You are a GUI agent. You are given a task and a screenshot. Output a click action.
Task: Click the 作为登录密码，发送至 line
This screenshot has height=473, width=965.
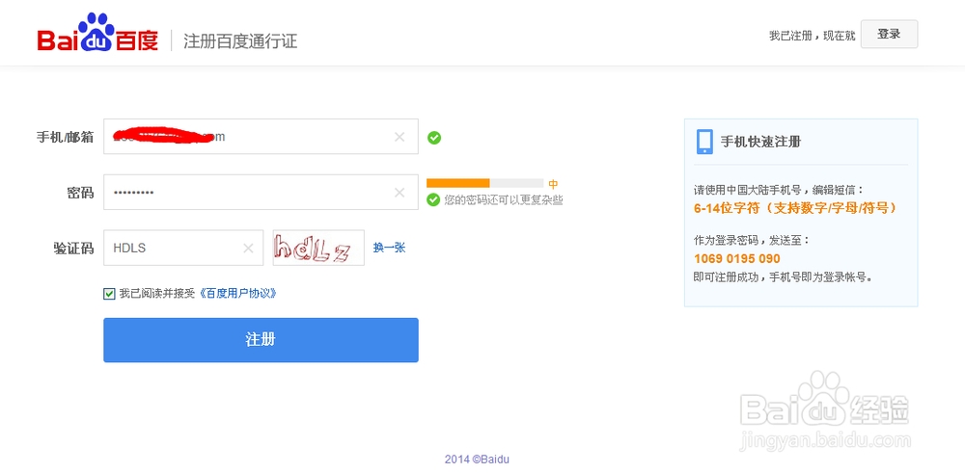(752, 240)
